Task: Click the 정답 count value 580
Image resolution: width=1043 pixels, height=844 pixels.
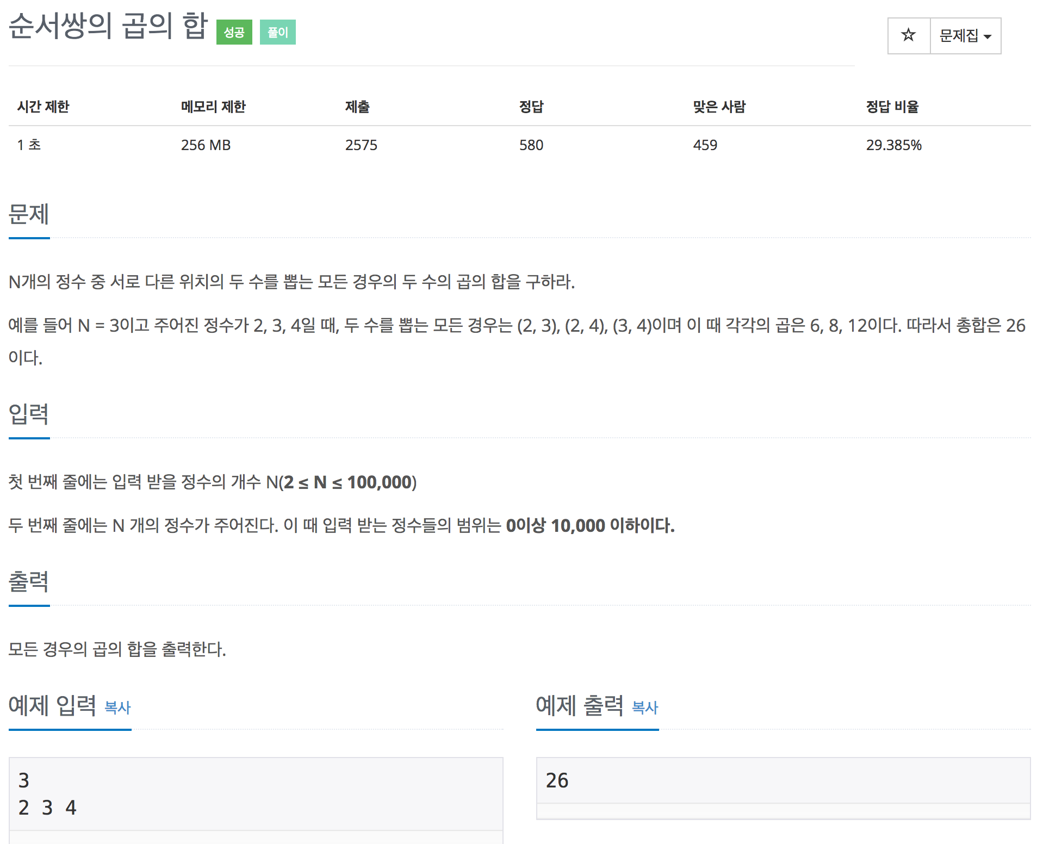Action: click(531, 145)
